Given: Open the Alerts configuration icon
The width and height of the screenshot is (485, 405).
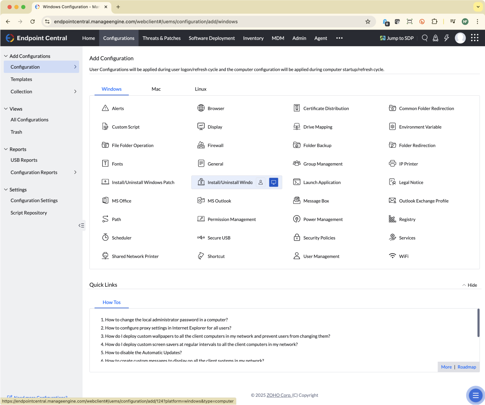Looking at the screenshot, I should pos(105,108).
